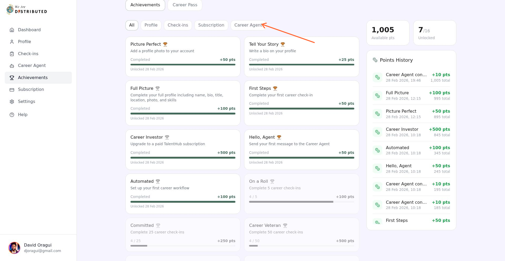Screen dimensions: 505x261
Task: Open Settings gear icon
Action: (x=12, y=102)
